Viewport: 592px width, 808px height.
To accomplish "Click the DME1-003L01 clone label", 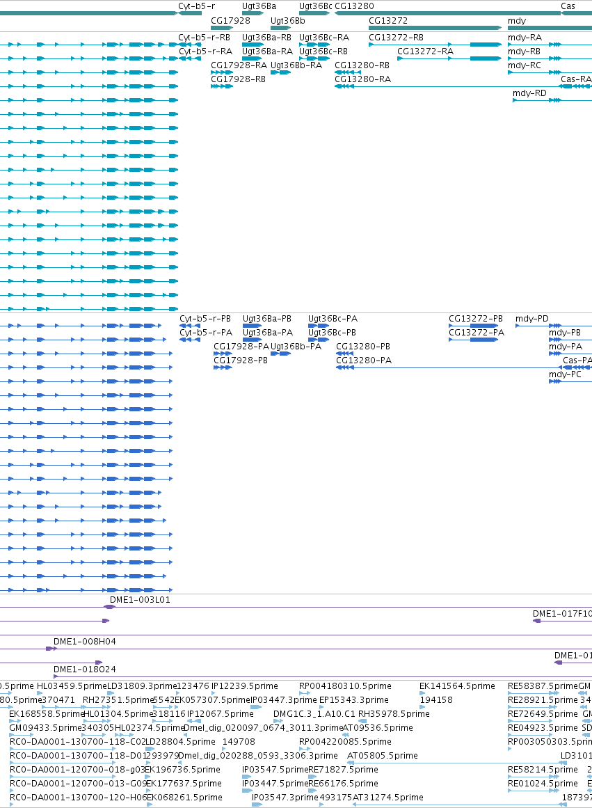I will [140, 601].
